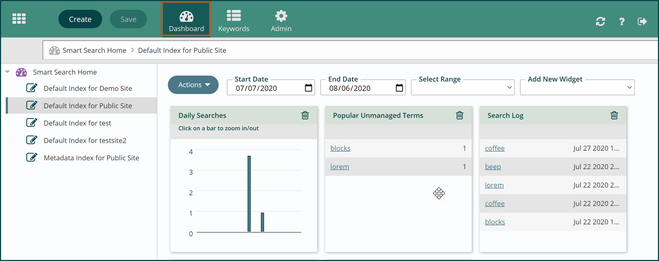Click the purple Smart Search Home tree icon

(x=21, y=72)
